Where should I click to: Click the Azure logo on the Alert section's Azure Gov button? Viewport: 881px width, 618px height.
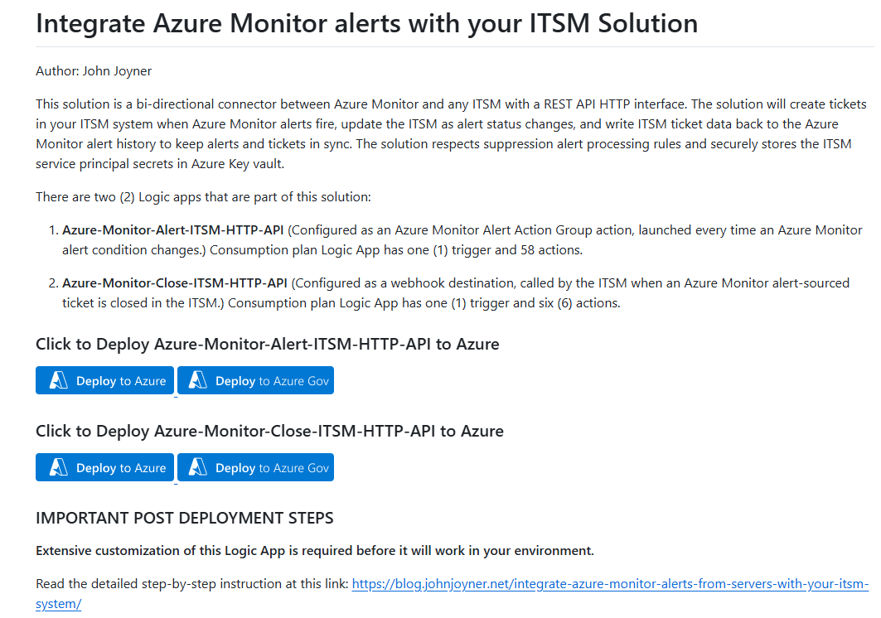197,380
